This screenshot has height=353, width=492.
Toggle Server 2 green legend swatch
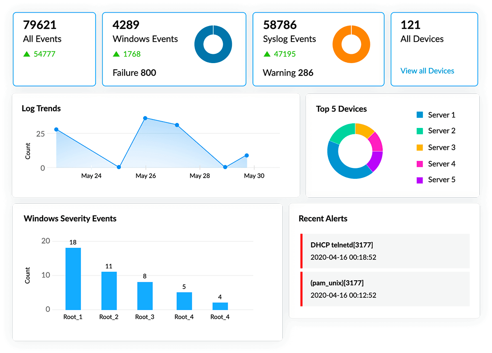click(420, 131)
